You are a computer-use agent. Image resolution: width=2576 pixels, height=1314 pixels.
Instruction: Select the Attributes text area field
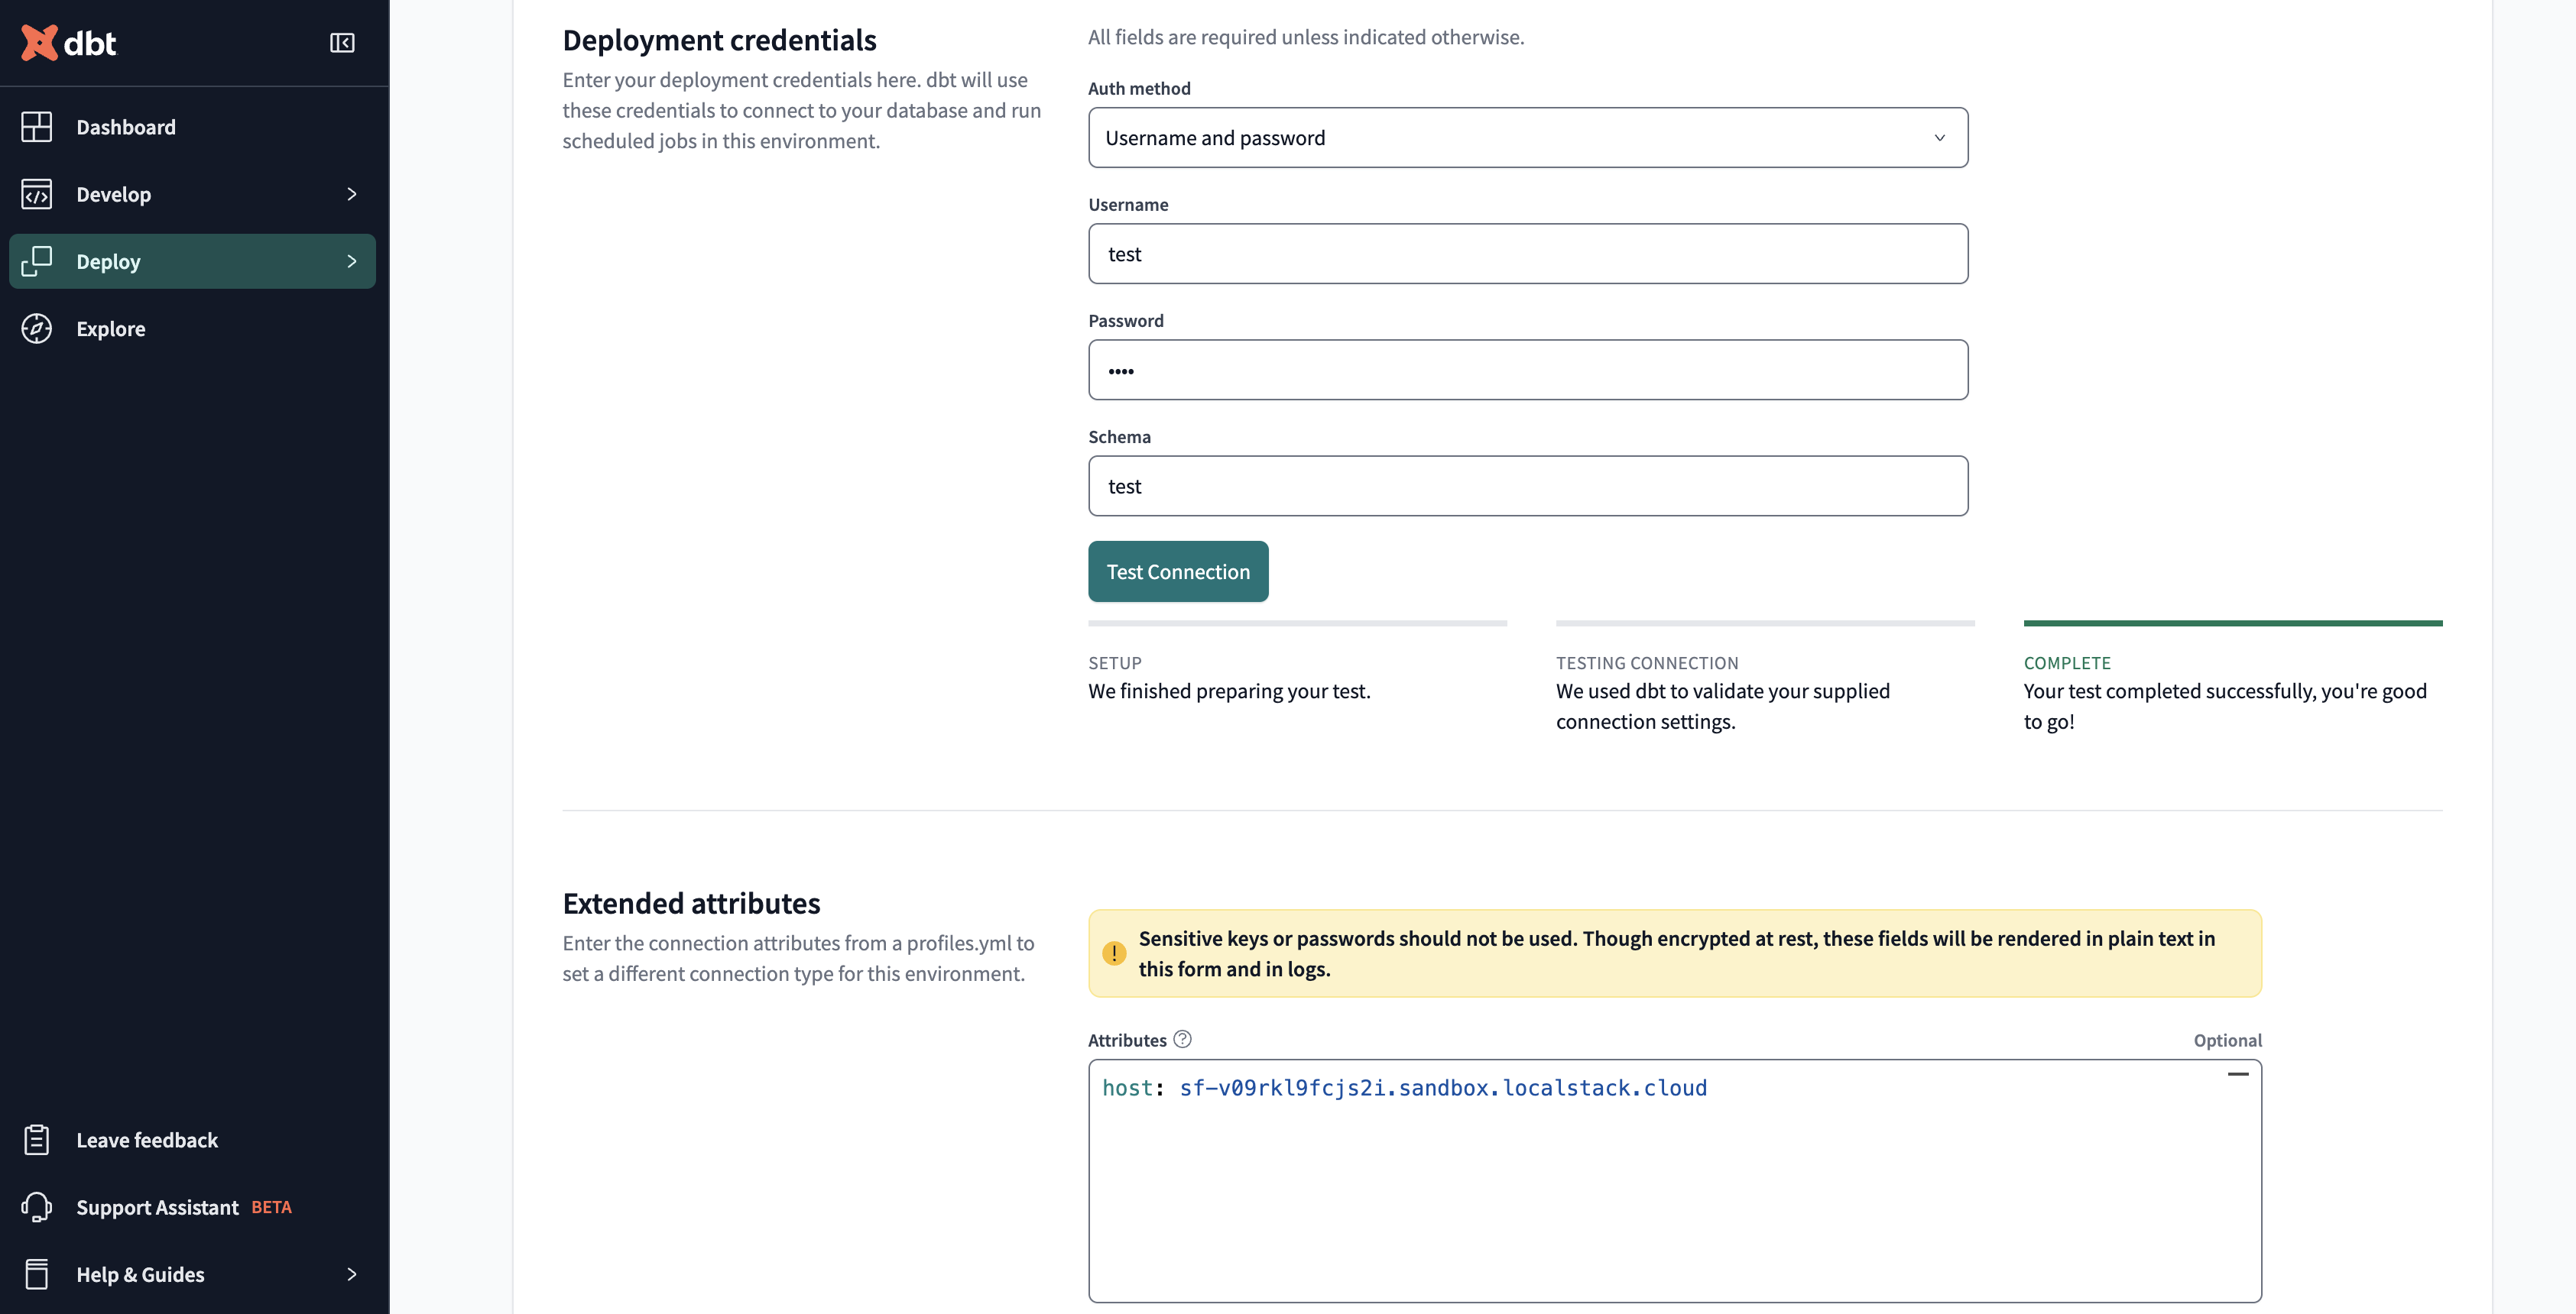(1674, 1178)
